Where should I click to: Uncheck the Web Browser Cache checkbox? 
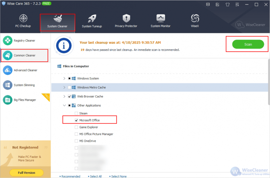click(x=70, y=96)
